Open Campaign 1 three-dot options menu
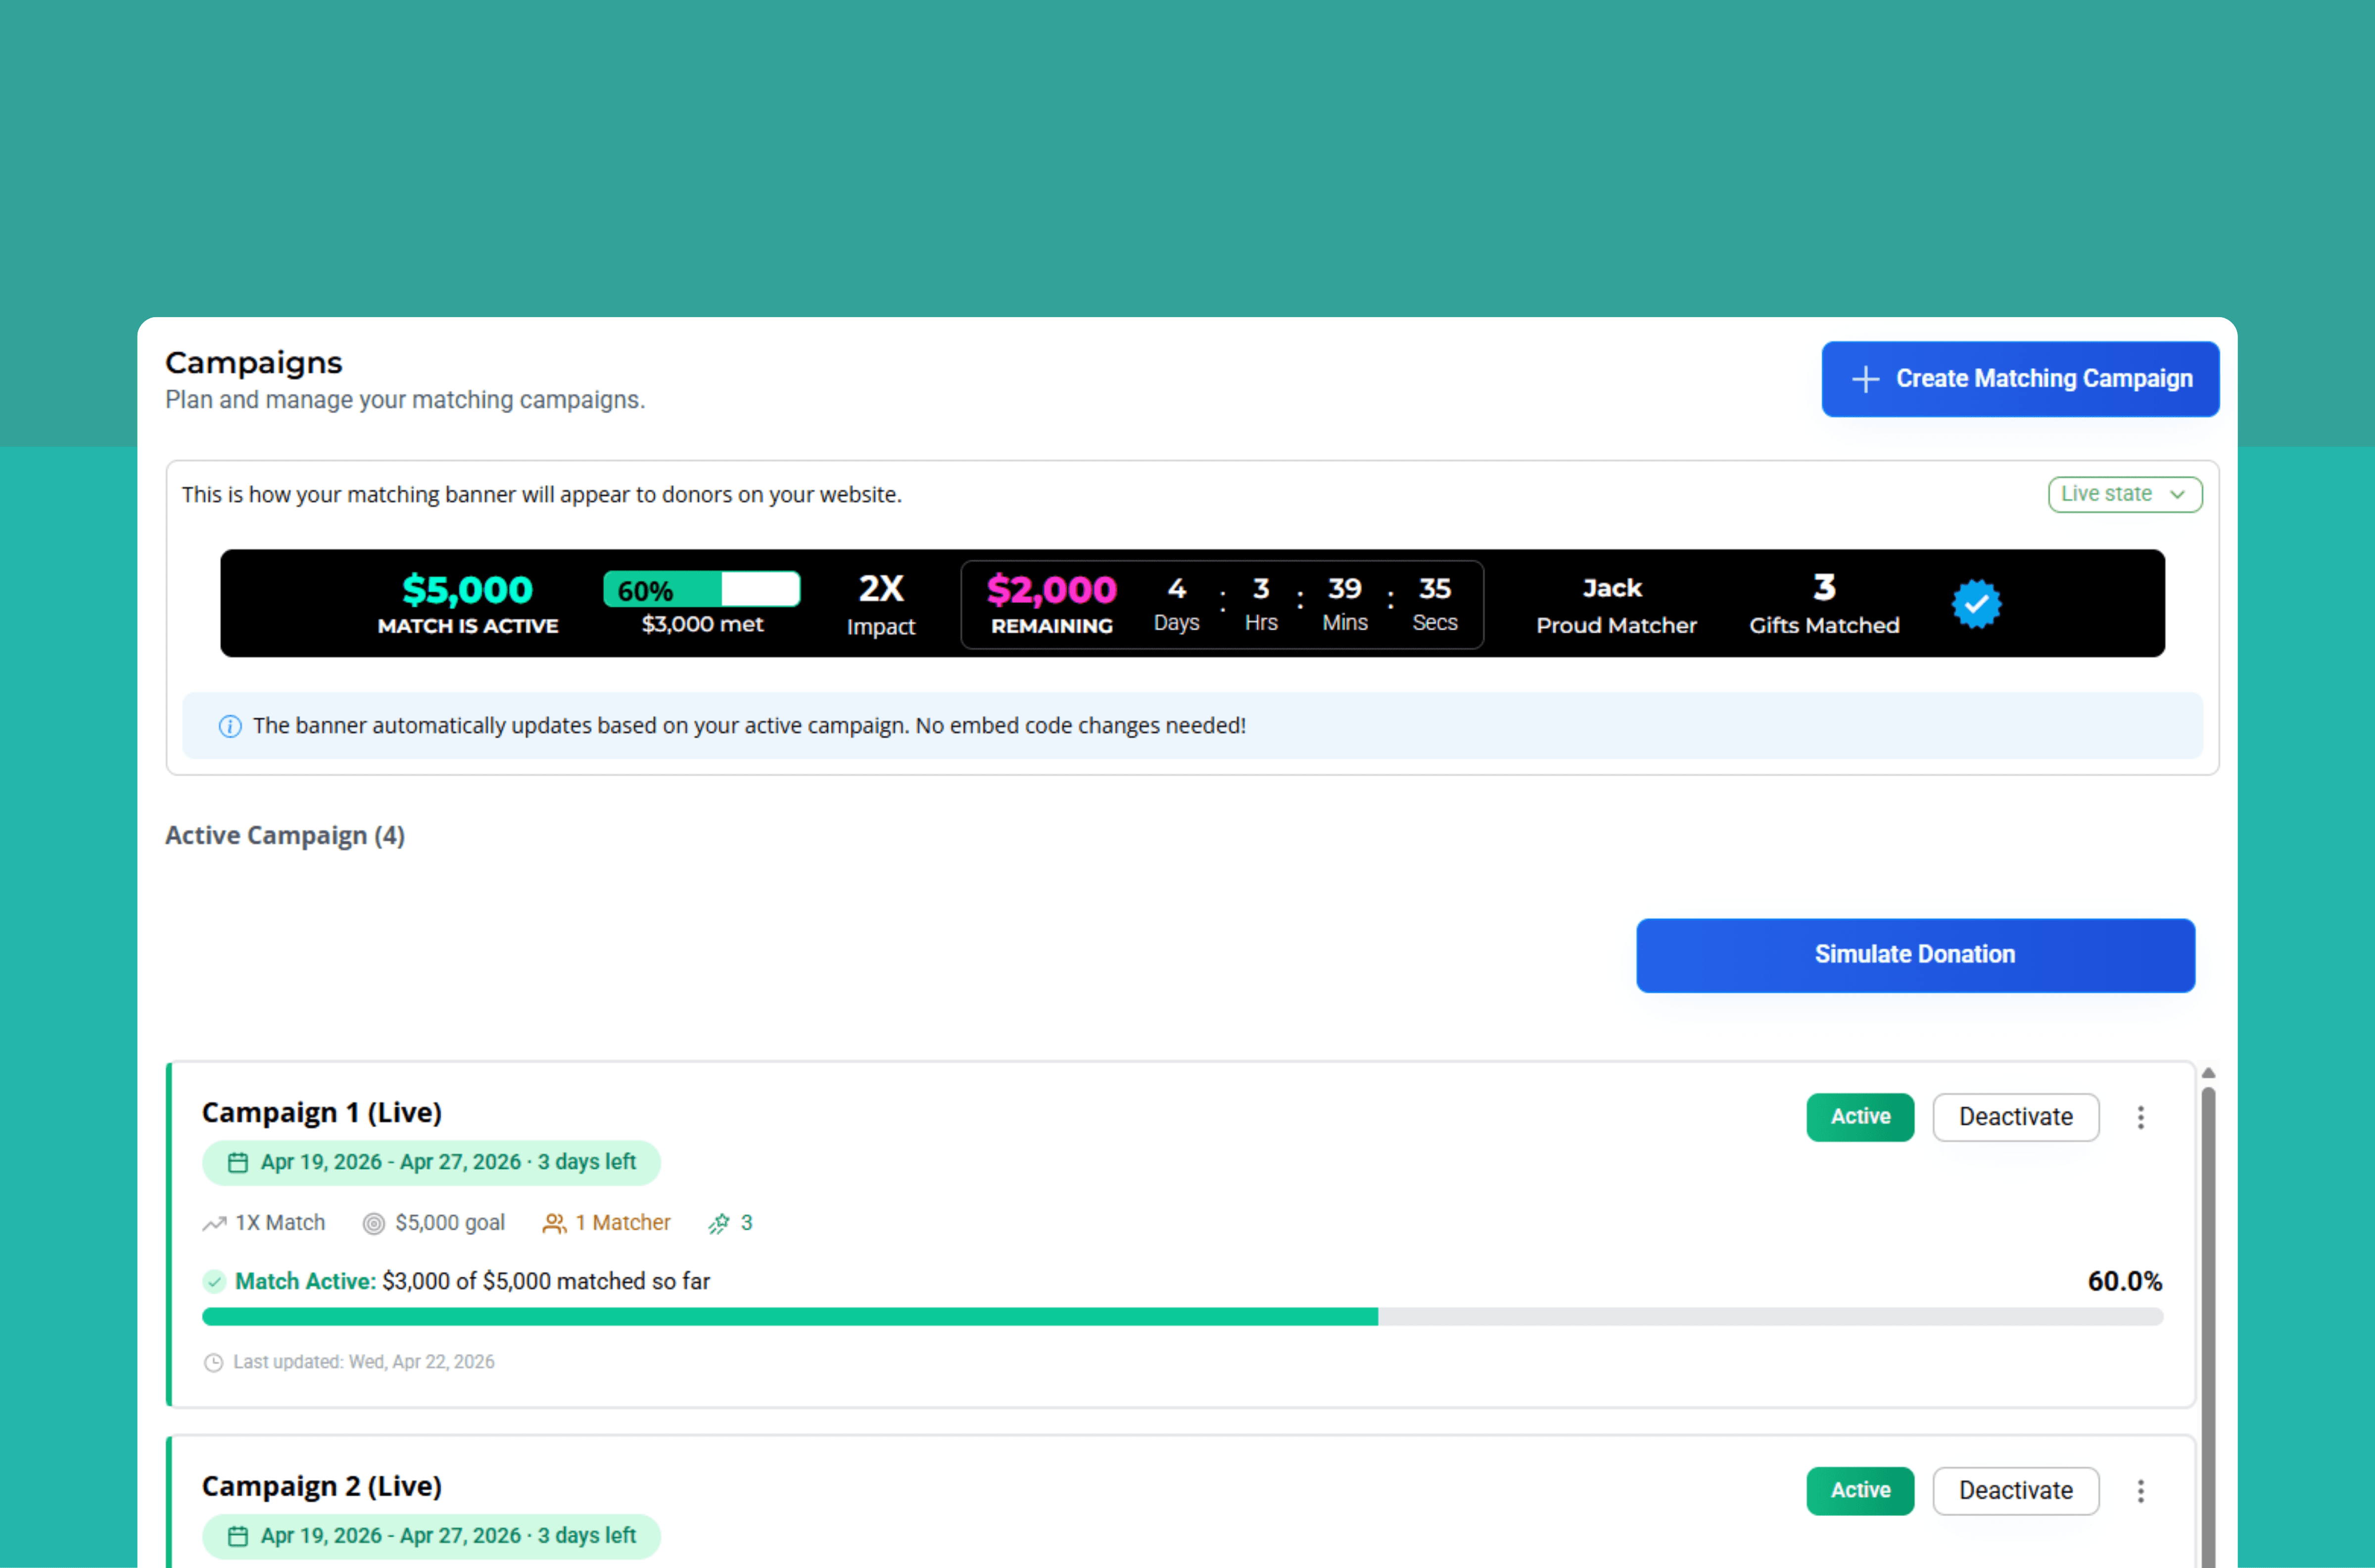Screen dimensions: 2375x1568 pyautogui.click(x=2140, y=1117)
